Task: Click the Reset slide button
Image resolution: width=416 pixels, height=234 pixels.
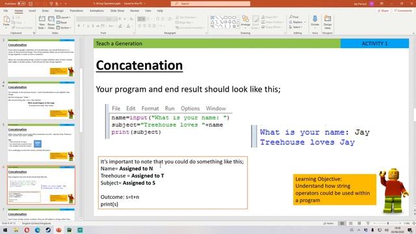Action: coord(62,23)
